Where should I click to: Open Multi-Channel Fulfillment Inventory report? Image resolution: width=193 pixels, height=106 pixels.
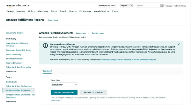(x=17, y=45)
